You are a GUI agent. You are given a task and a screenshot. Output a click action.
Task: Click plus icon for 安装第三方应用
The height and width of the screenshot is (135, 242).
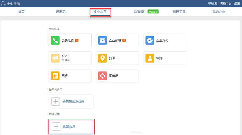56,101
